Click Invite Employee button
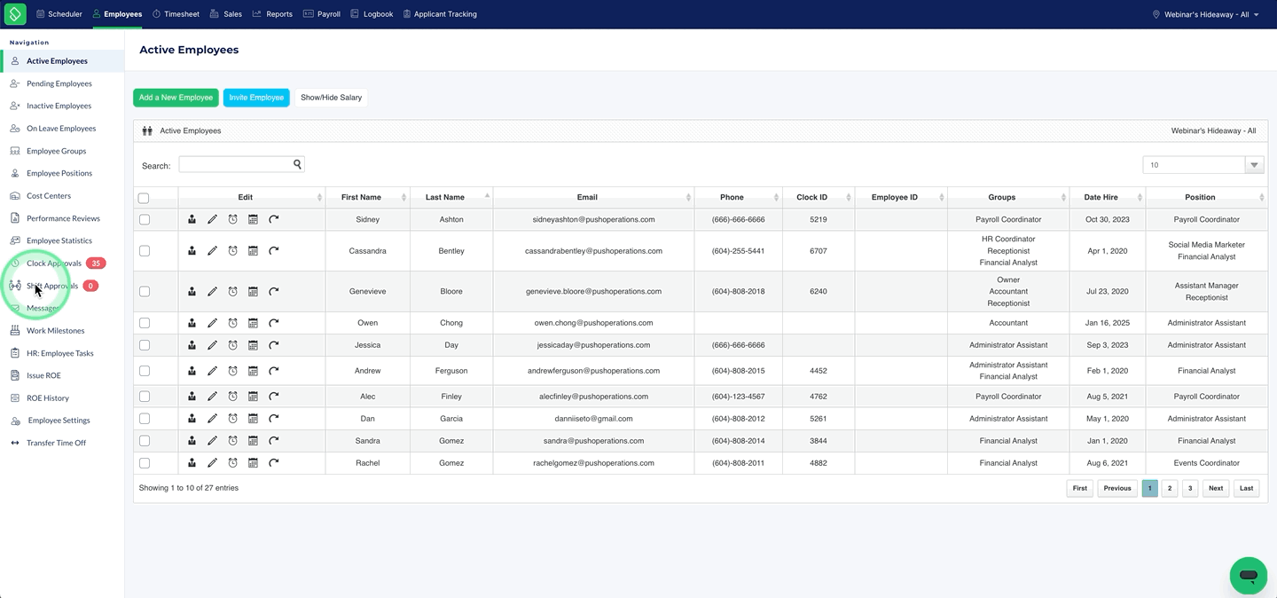Image resolution: width=1277 pixels, height=598 pixels. (256, 98)
